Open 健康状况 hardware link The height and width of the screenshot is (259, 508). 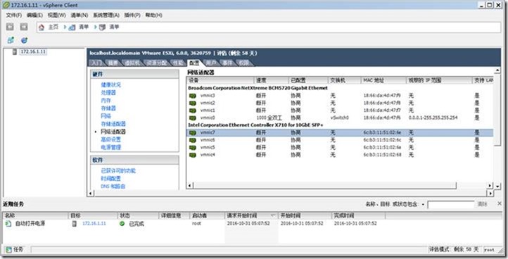tap(110, 85)
